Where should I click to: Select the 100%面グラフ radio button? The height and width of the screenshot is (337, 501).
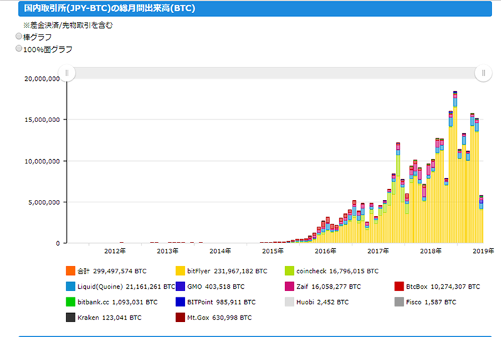(x=19, y=48)
